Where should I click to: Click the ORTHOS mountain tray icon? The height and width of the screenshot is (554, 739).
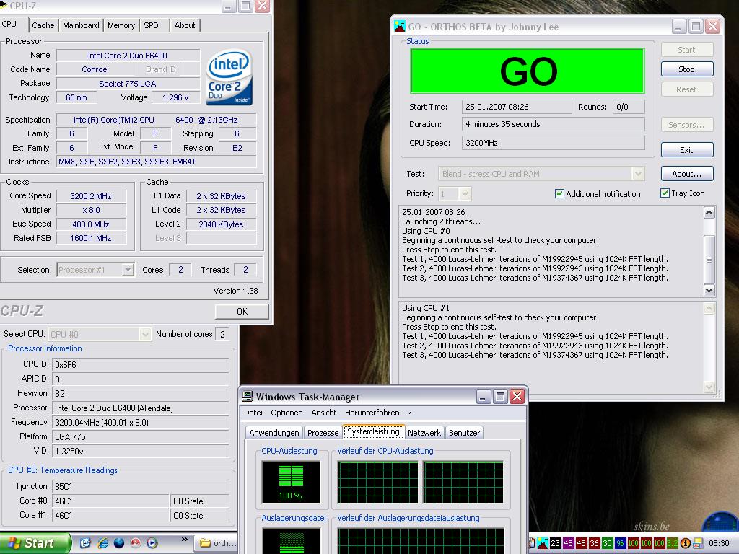point(543,543)
